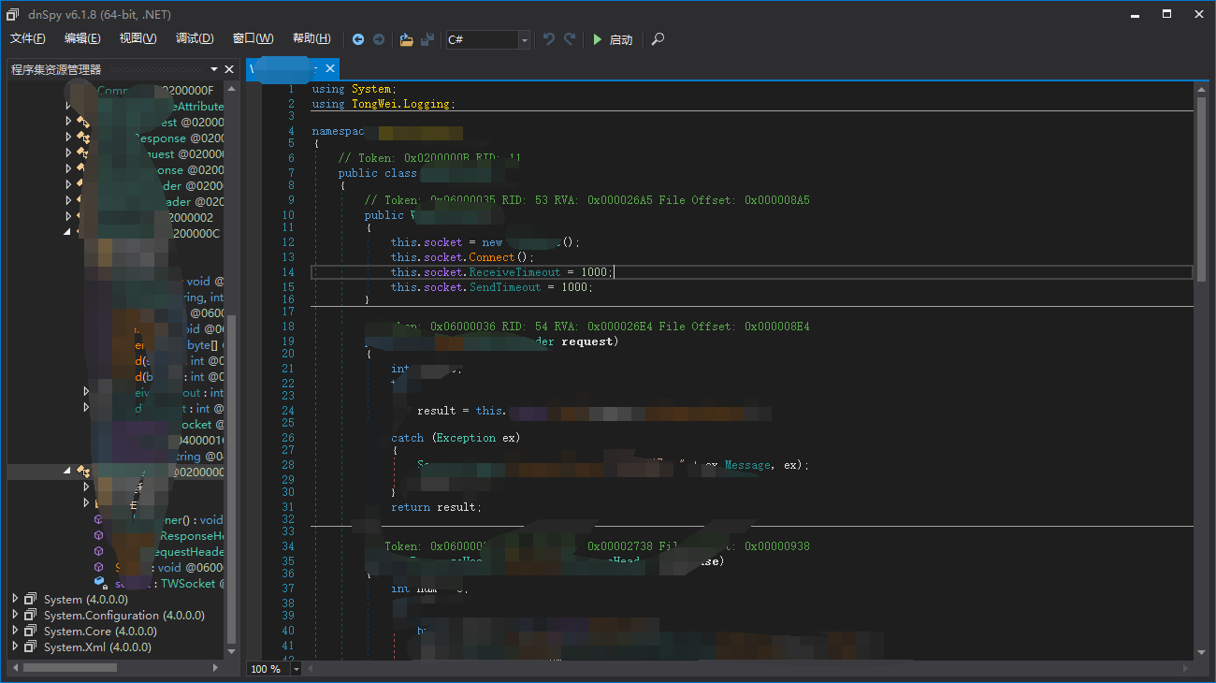Open the 文件(F) menu
The width and height of the screenshot is (1216, 683).
[x=28, y=38]
